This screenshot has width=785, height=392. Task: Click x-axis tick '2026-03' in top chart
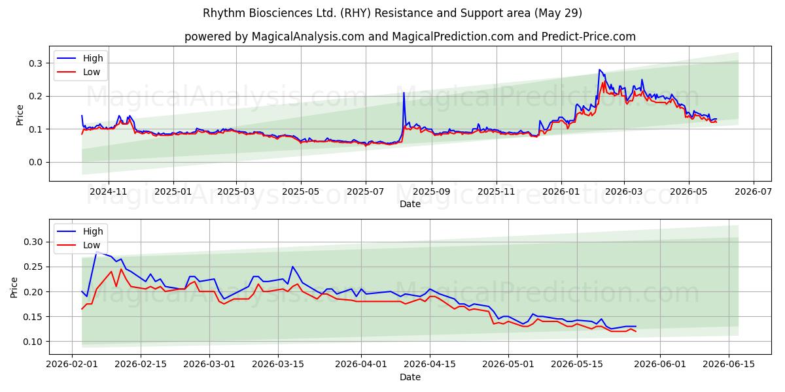pyautogui.click(x=624, y=192)
